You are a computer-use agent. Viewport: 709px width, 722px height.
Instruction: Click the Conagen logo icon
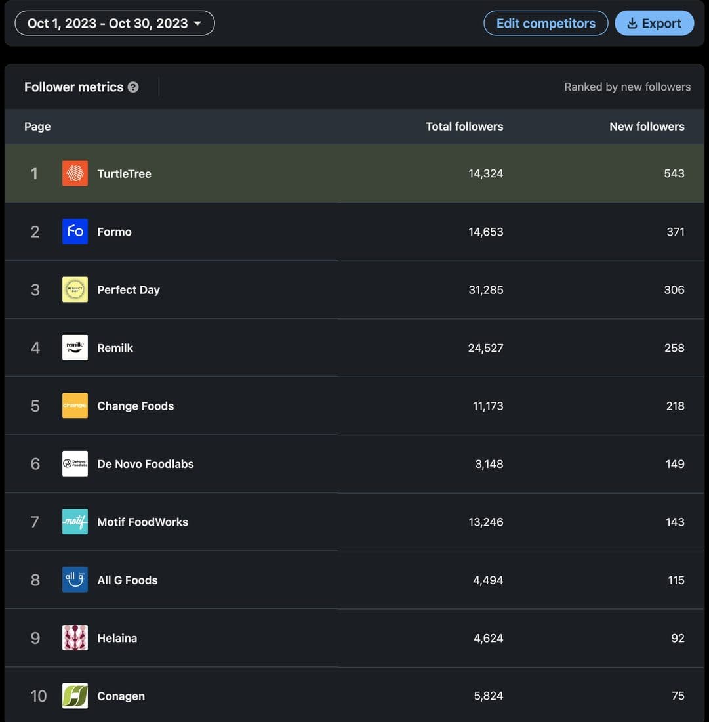pos(75,696)
